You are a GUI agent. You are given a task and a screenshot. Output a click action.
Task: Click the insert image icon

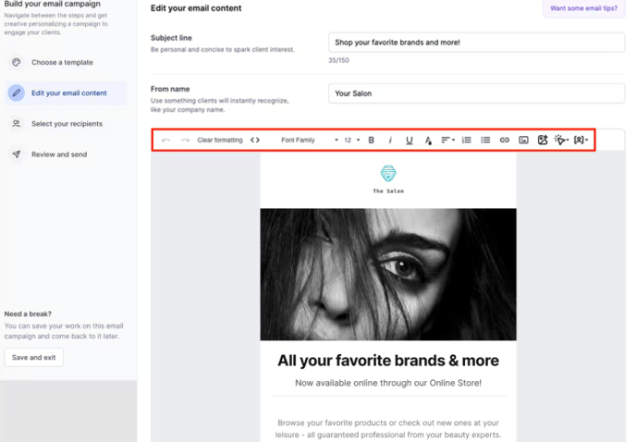tap(523, 140)
